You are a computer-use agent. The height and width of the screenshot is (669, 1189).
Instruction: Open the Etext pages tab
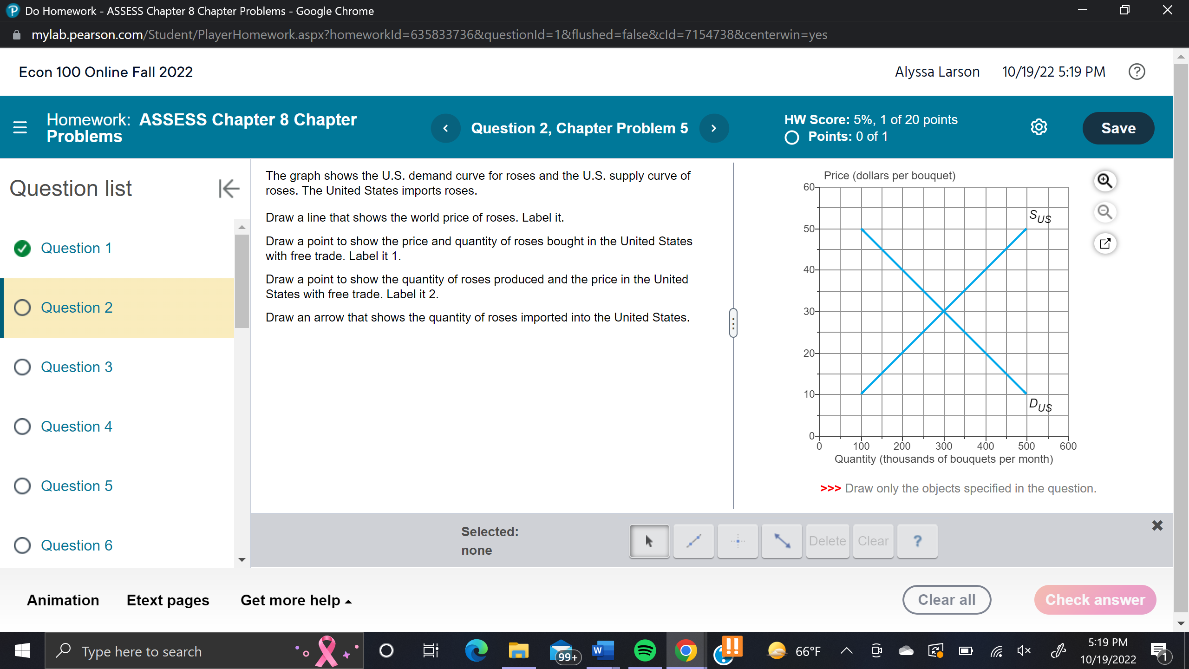168,600
